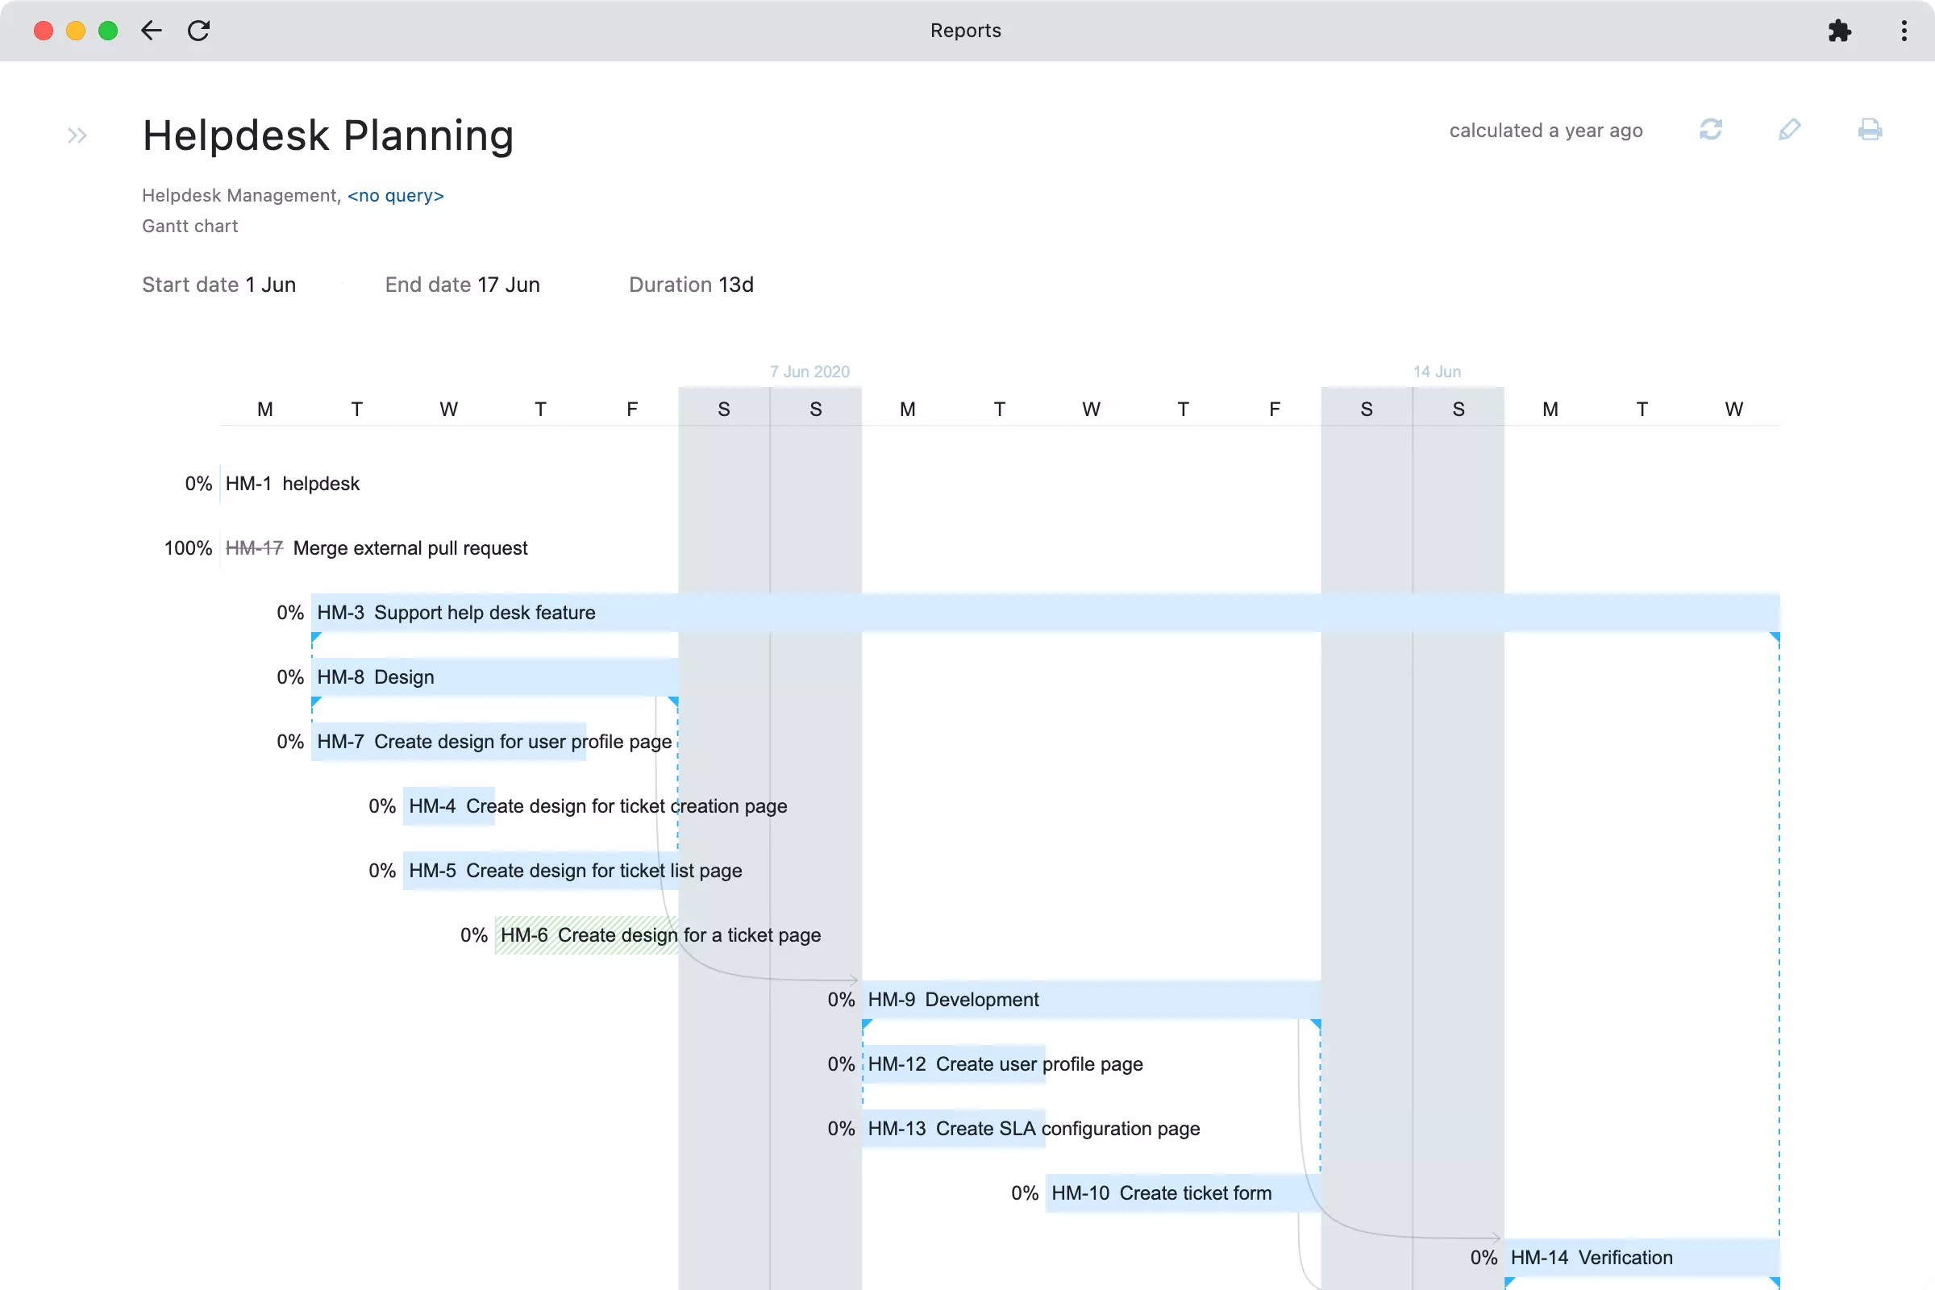Click the green hatched HM-6 task bar

(x=586, y=935)
